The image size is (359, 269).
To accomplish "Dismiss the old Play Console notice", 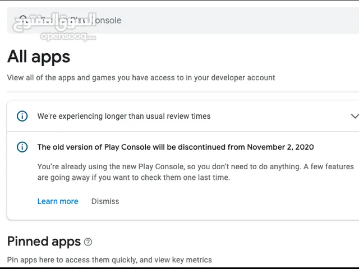I will tap(105, 201).
